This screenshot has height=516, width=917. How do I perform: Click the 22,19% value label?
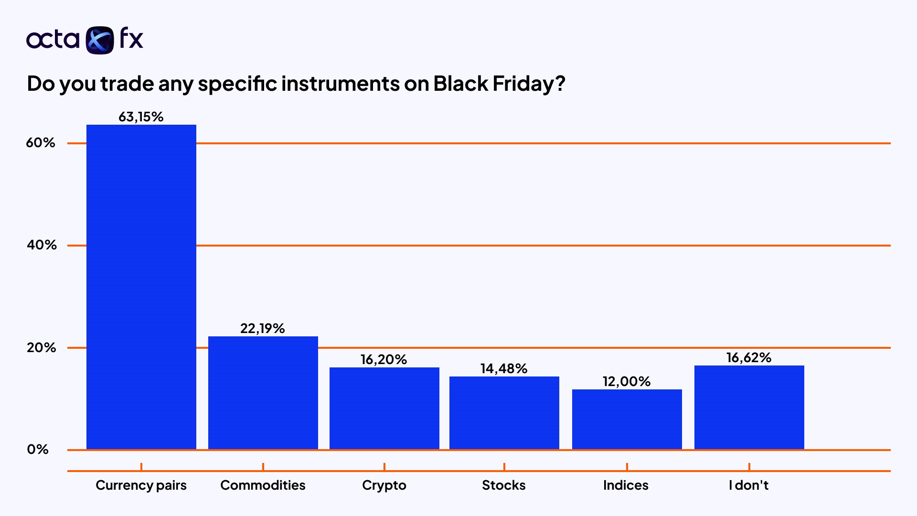tap(263, 329)
